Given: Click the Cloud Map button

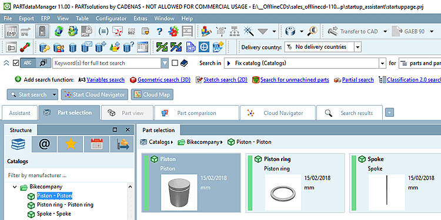Looking at the screenshot, I should pyautogui.click(x=152, y=94).
